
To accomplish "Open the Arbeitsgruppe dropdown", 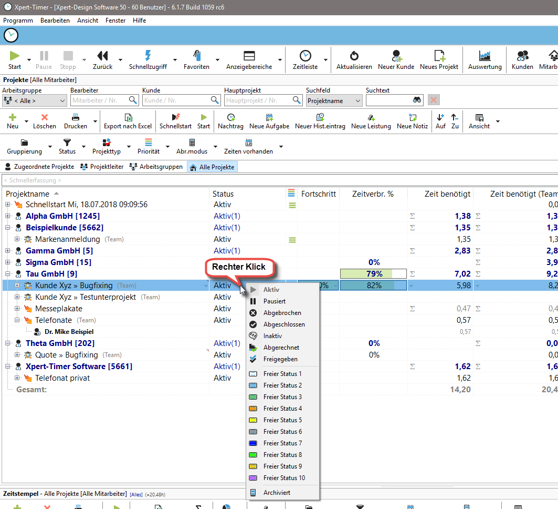I will pyautogui.click(x=34, y=100).
